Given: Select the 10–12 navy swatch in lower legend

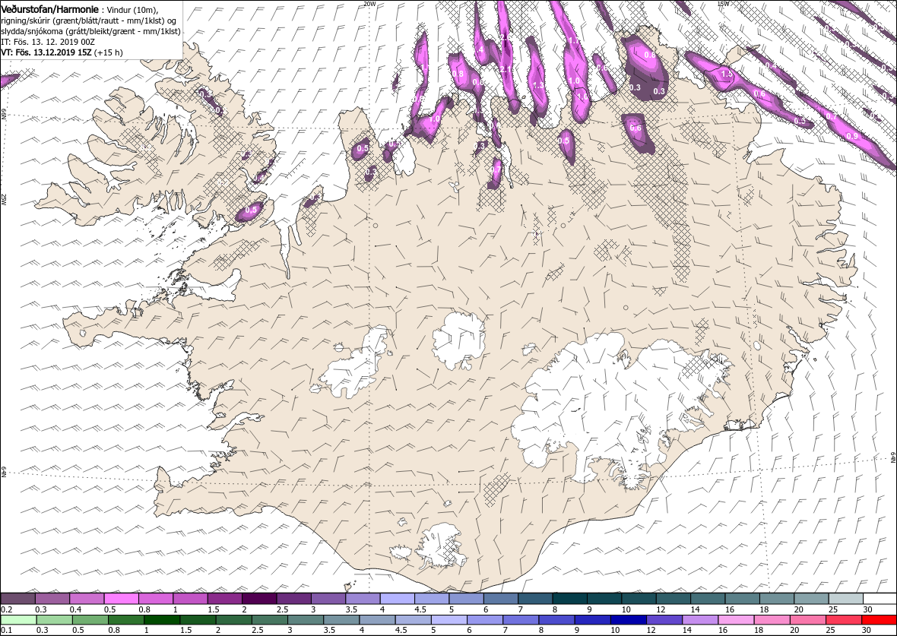Looking at the screenshot, I should point(628,621).
